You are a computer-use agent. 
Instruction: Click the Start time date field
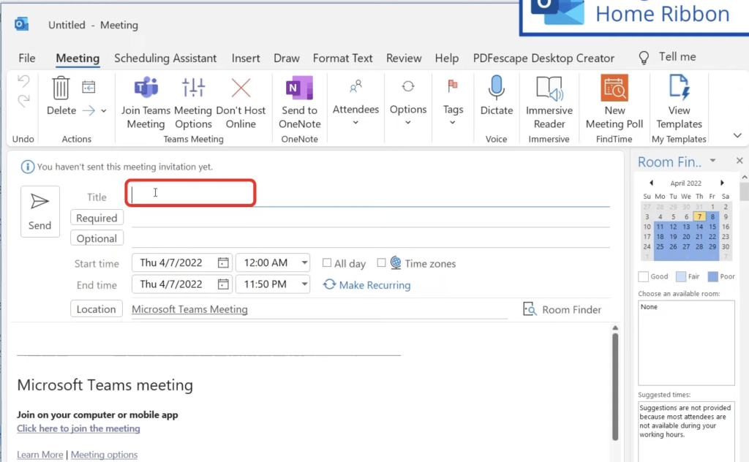(x=182, y=262)
